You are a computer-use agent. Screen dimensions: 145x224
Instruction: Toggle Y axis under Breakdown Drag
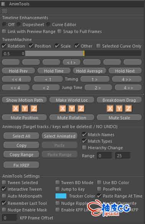click(x=119, y=109)
